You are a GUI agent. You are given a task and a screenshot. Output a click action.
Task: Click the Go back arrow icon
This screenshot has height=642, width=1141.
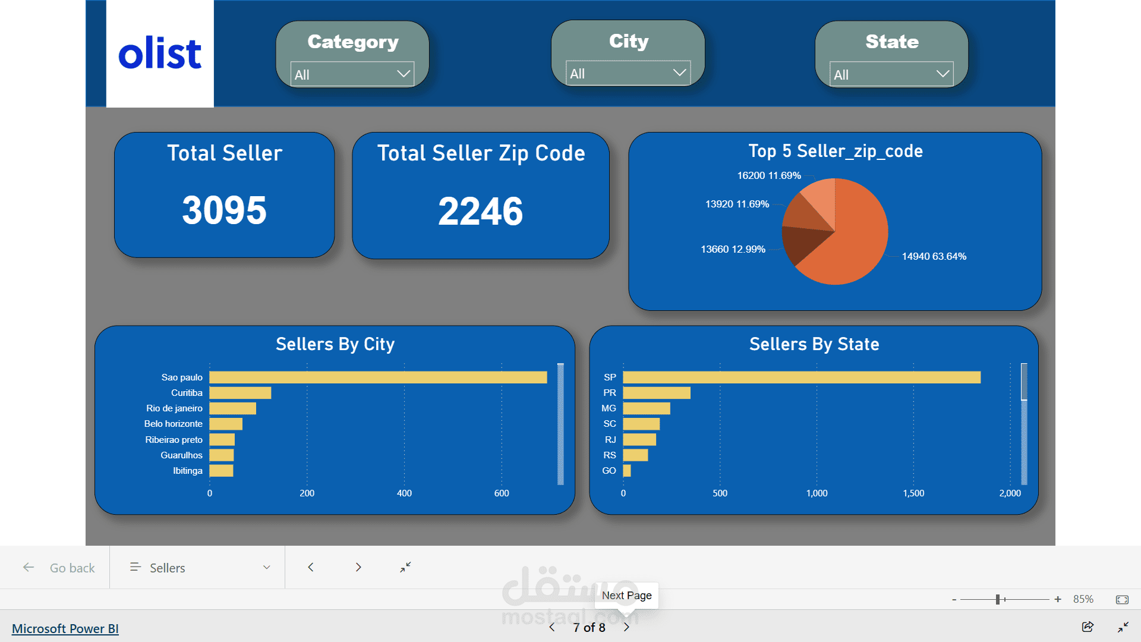click(x=29, y=568)
